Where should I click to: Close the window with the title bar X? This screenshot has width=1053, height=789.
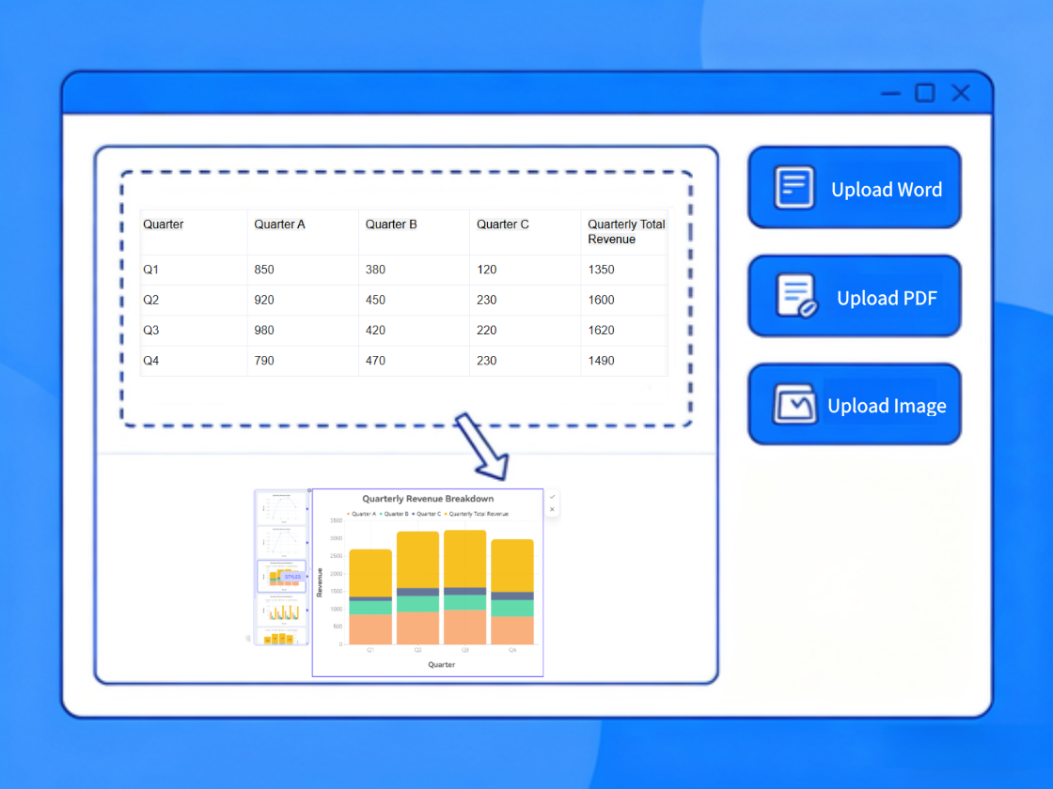click(960, 93)
